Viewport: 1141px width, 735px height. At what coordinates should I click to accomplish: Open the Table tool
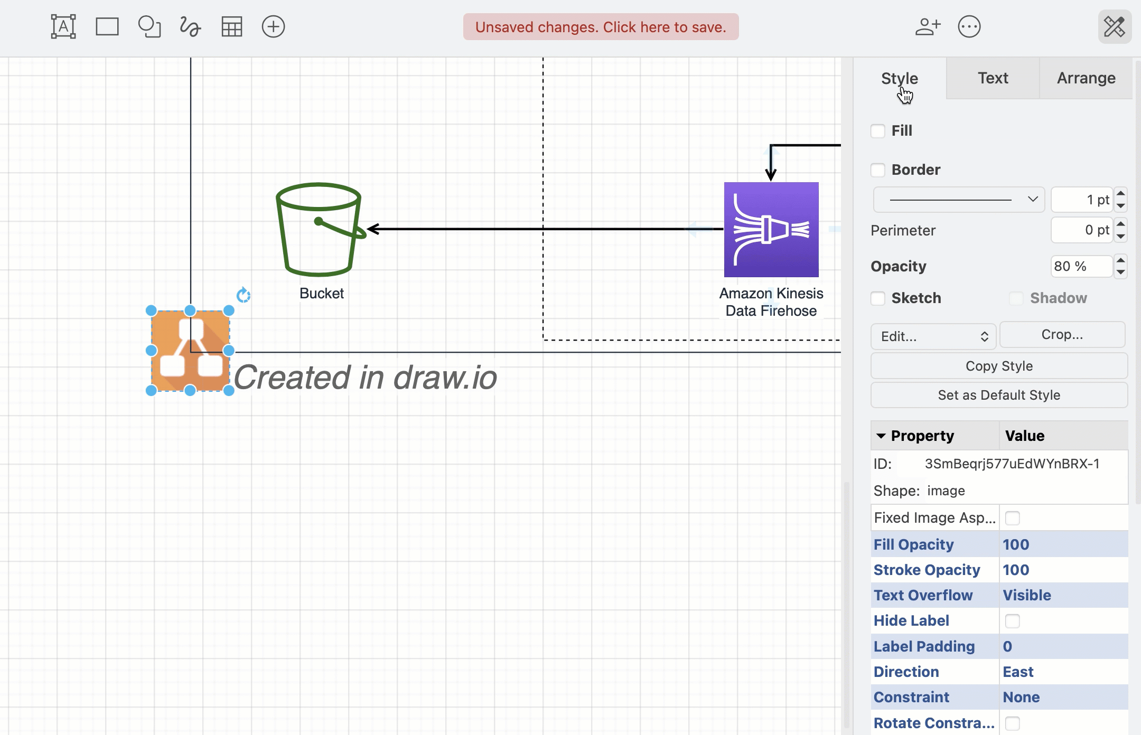click(x=231, y=26)
